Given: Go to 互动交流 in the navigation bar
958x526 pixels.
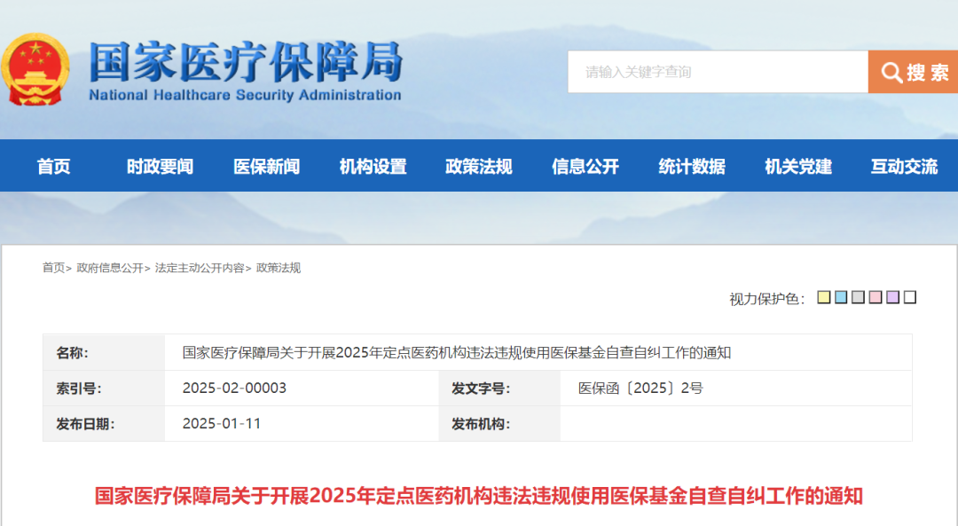Looking at the screenshot, I should (904, 167).
